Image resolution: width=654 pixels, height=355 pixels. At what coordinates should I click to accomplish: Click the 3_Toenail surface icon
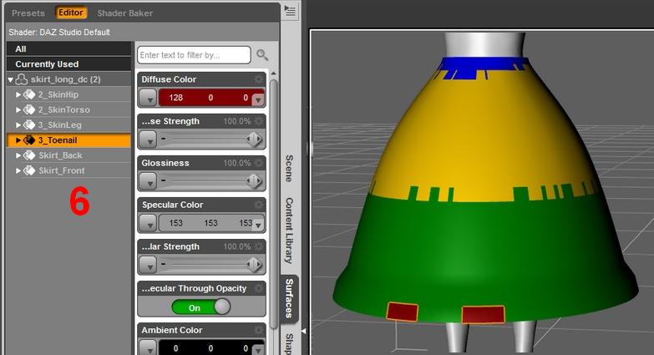coord(28,140)
